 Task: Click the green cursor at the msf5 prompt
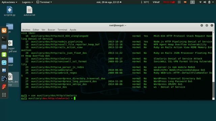pyautogui.click(x=75, y=98)
